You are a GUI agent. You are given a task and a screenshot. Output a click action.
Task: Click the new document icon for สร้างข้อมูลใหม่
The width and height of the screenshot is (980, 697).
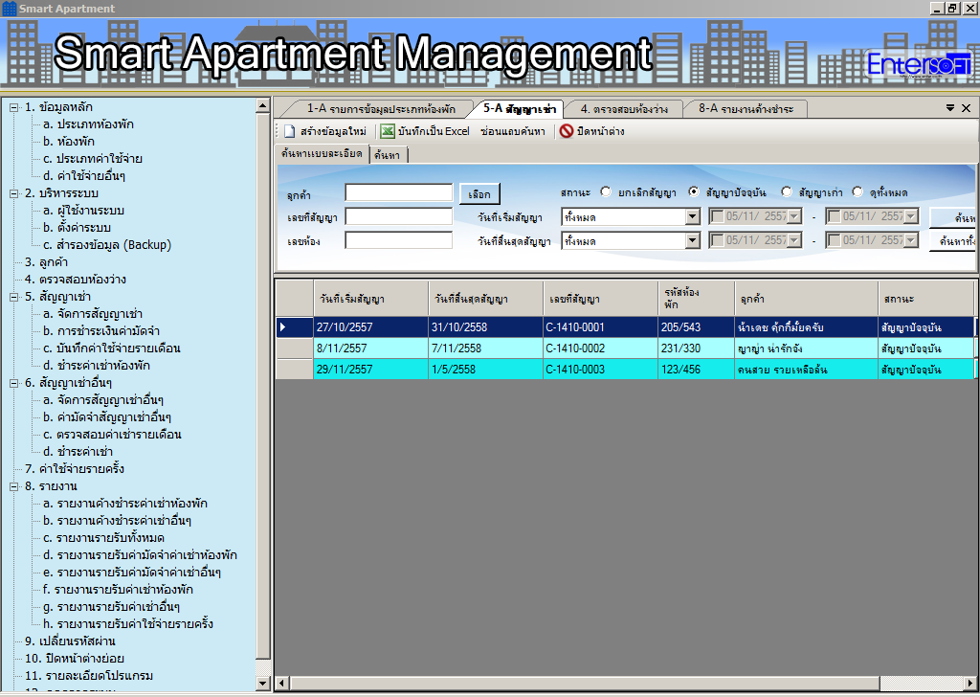289,131
